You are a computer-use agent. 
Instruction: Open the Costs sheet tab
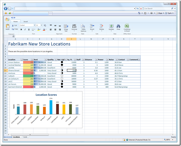[25, 137]
